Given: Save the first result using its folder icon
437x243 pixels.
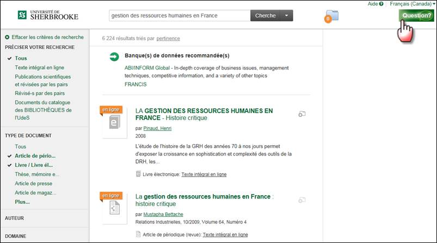Looking at the screenshot, I should click(x=302, y=114).
